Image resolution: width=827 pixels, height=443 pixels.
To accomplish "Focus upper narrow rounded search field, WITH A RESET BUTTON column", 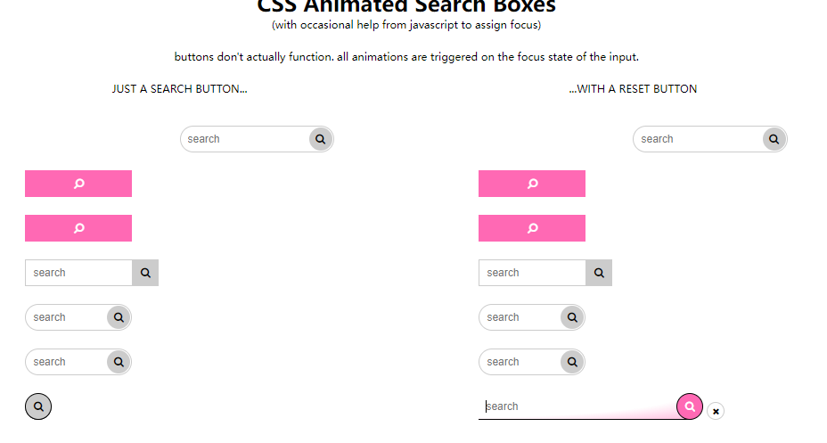I will click(x=520, y=317).
